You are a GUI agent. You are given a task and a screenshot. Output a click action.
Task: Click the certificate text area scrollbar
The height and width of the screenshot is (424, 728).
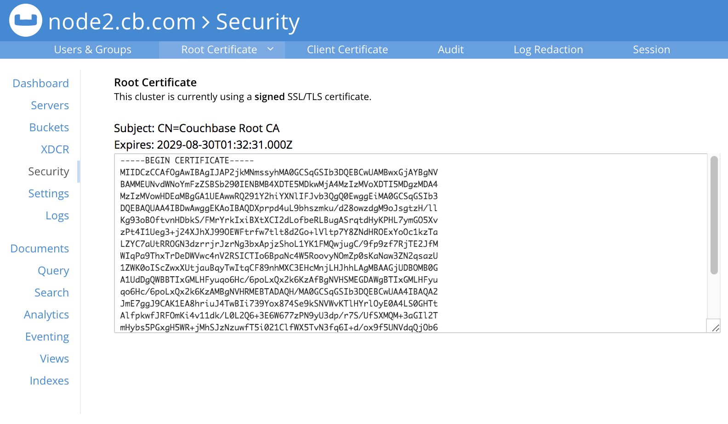click(x=714, y=215)
